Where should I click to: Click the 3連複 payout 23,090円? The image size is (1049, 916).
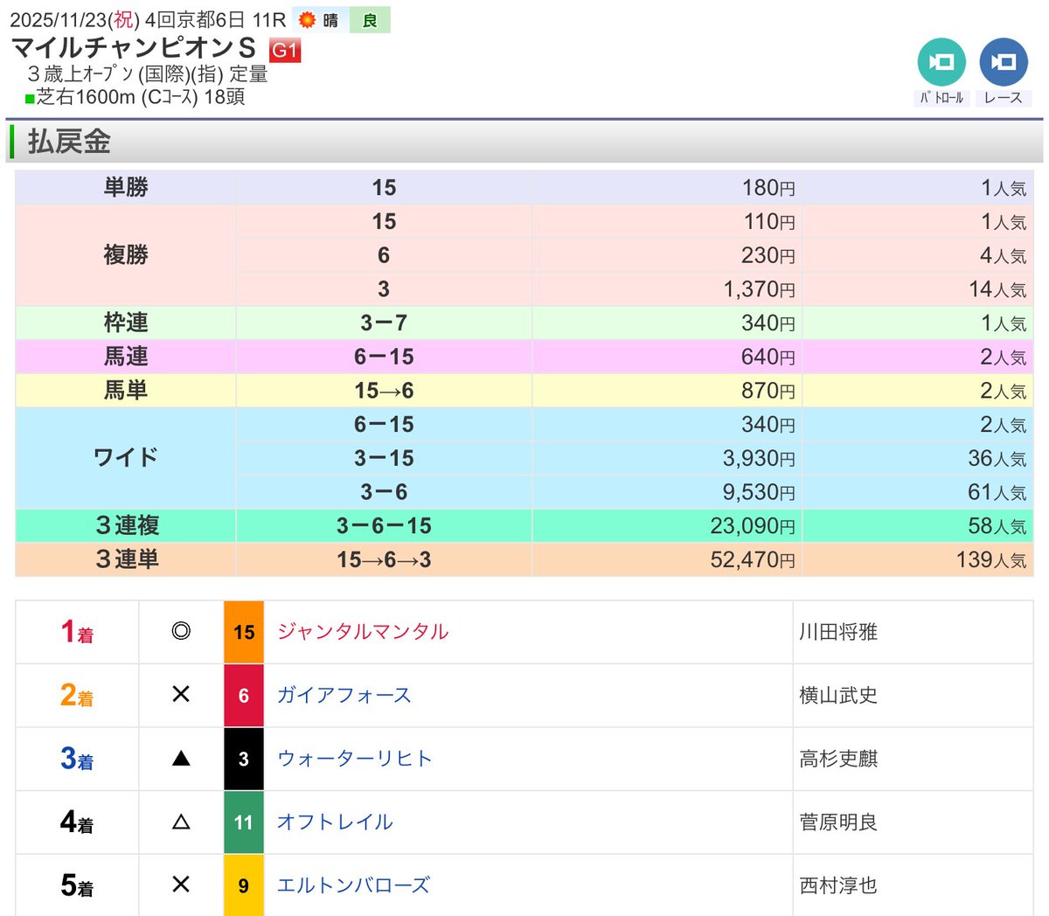pos(753,526)
